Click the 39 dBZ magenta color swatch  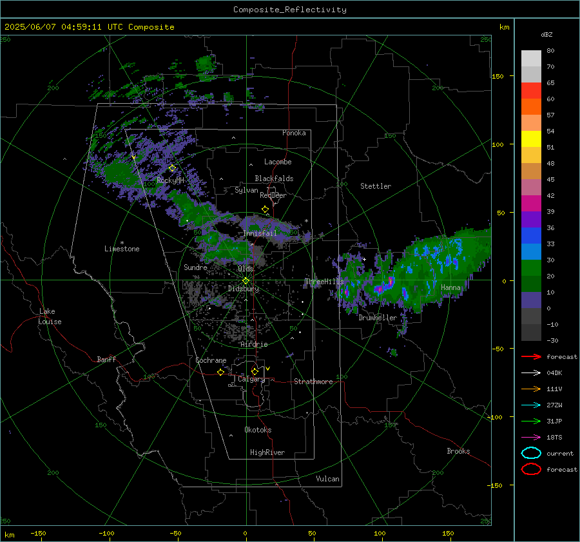pos(531,203)
